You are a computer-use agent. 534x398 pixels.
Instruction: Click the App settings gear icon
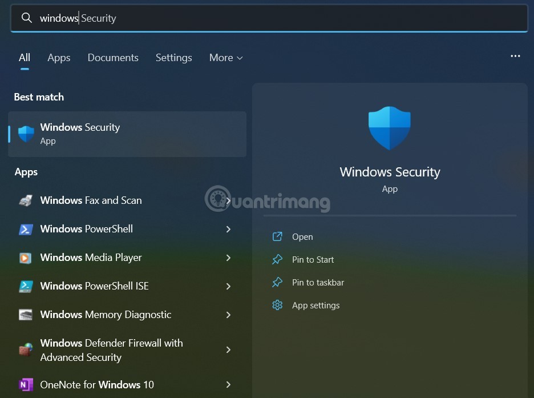(x=277, y=305)
